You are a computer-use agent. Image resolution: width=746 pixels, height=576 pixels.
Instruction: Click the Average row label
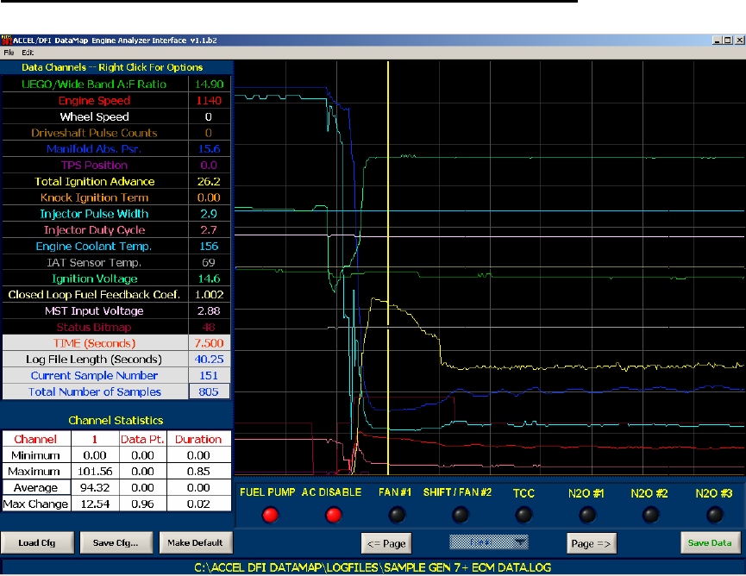(x=36, y=487)
